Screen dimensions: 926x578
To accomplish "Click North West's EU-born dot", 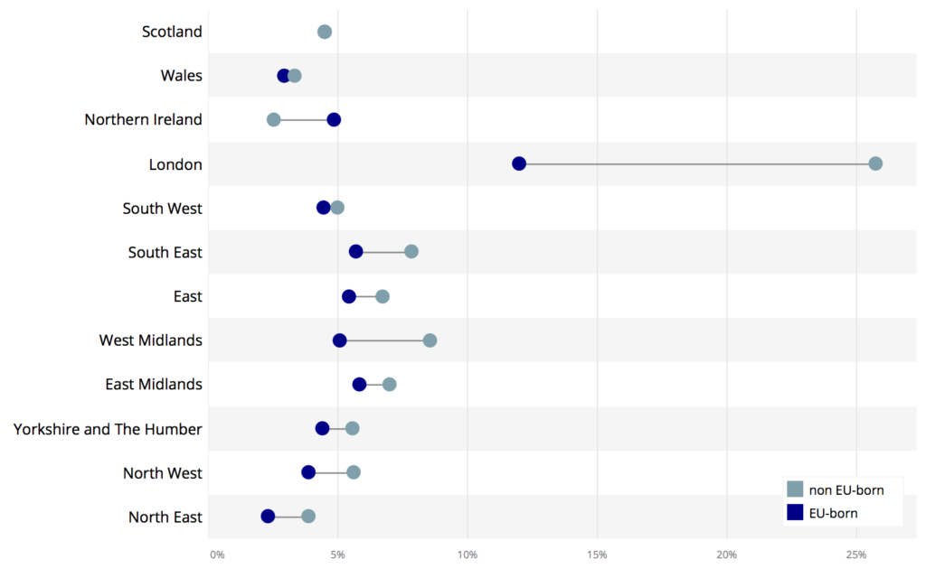I will pos(308,472).
